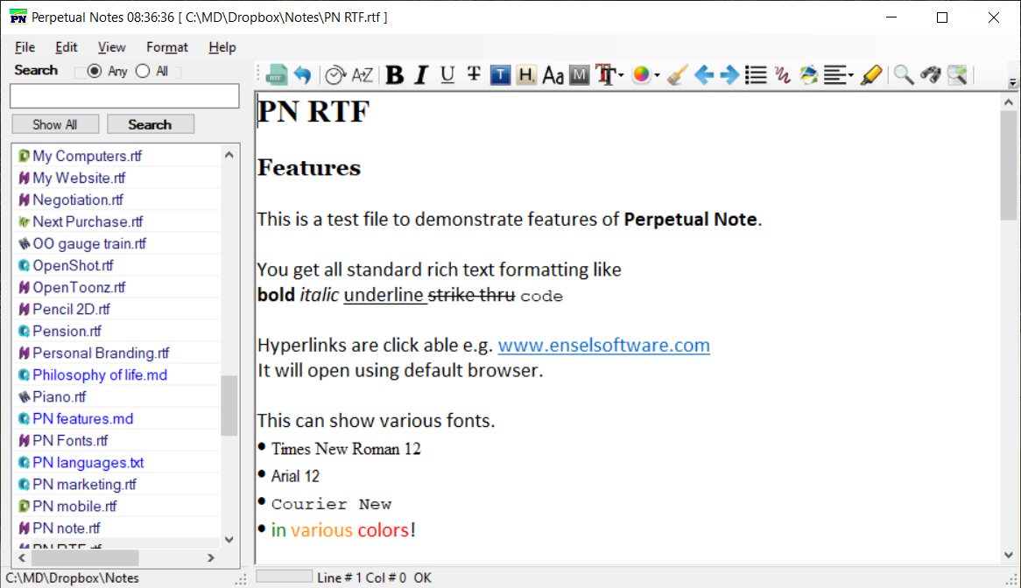Open the Format menu

(166, 47)
